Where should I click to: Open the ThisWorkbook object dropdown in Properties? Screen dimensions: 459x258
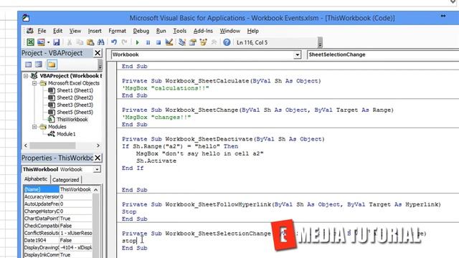click(97, 169)
